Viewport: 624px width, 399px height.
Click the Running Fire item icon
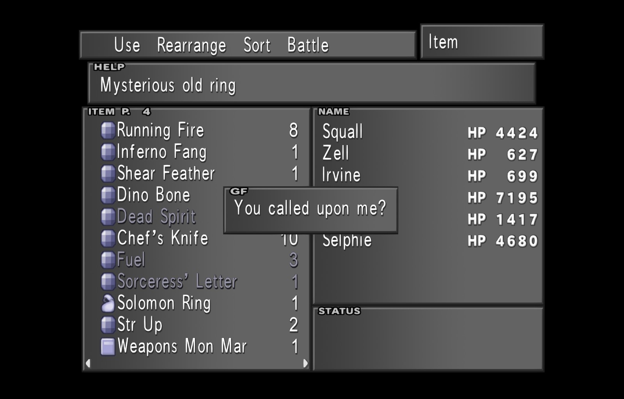108,131
